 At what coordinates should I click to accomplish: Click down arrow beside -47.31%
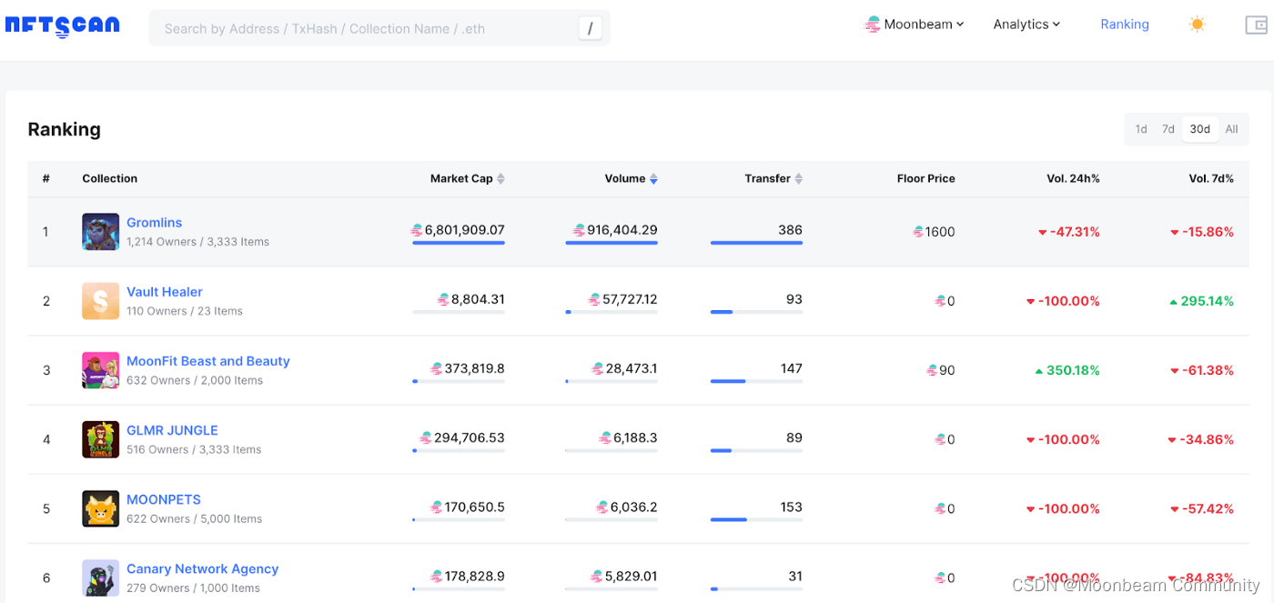(x=1043, y=233)
